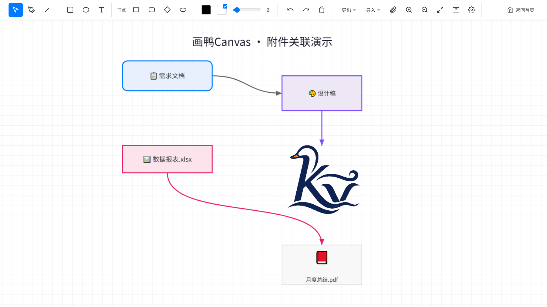Click the red book file icon
Viewport: 547px width, 307px height.
[322, 258]
